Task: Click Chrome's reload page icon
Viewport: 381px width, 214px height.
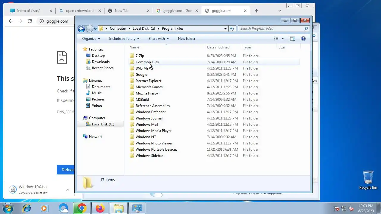Action: point(30,21)
